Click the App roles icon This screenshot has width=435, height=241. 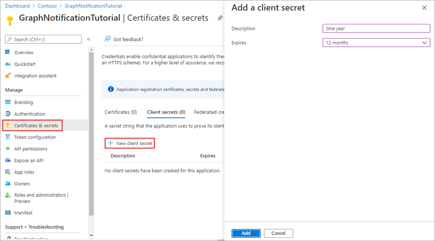click(8, 172)
